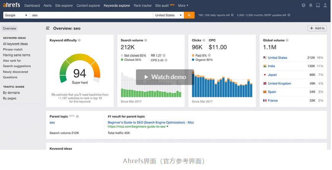This screenshot has width=332, height=170.
Task: Open Also rank for report
Action: click(12, 61)
